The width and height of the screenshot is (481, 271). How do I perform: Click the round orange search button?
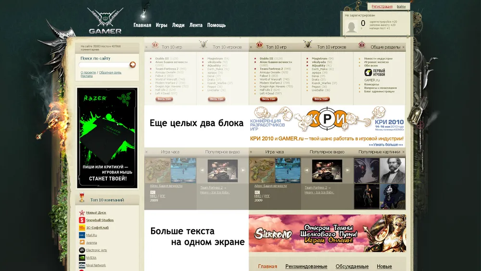(133, 65)
